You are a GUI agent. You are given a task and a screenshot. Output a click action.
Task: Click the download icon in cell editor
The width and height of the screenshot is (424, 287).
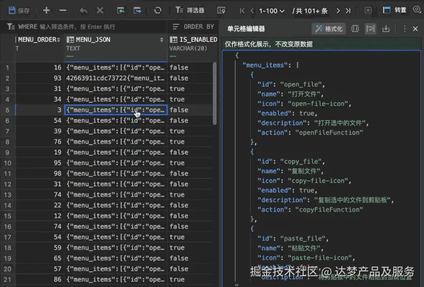click(x=386, y=29)
